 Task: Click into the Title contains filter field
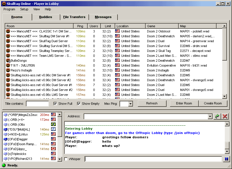[x=37, y=104]
